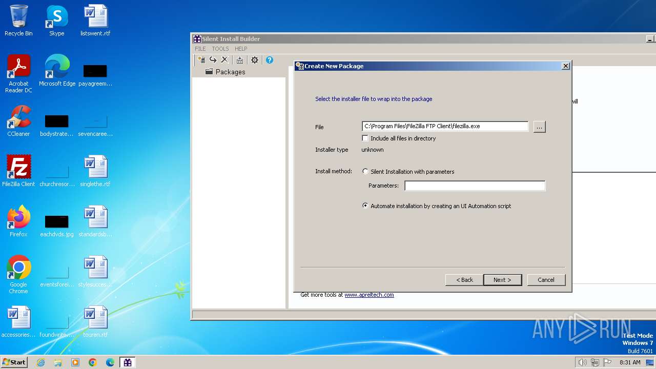
Task: Select eachdvds.jpg desktop file
Action: coord(57,225)
